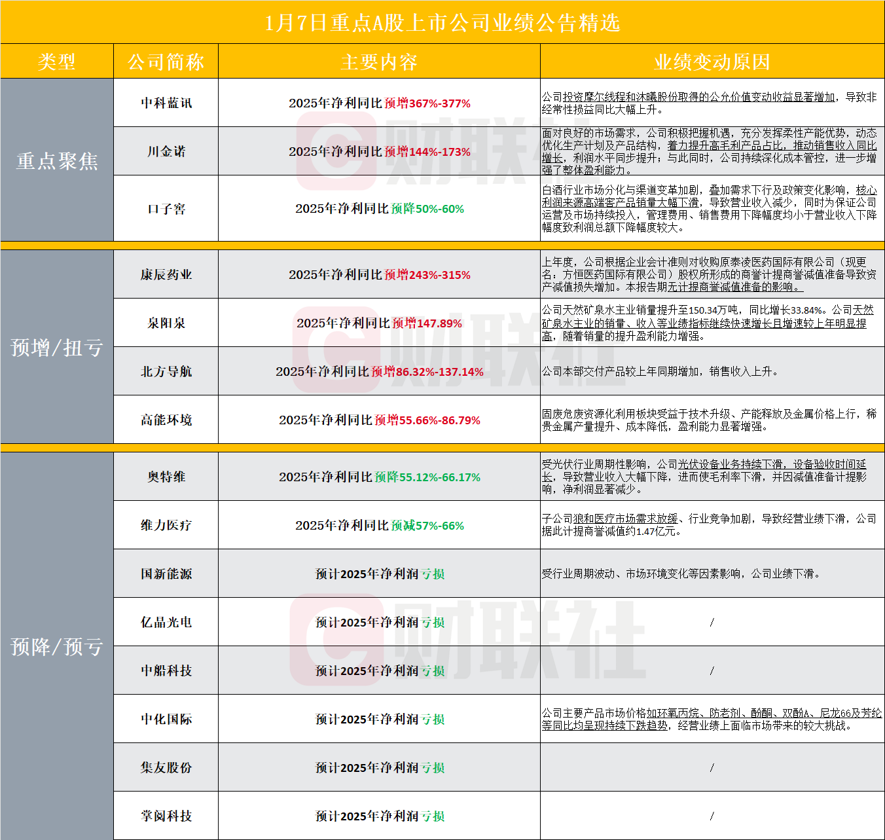Select the 预增243%-315% profit forecast
This screenshot has width=885, height=840.
pos(427,274)
